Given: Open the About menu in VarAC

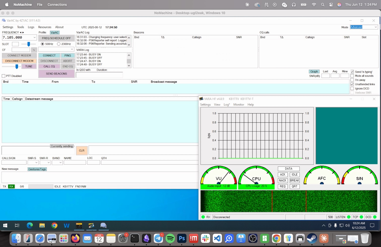Looking at the screenshot, I should [x=59, y=27].
